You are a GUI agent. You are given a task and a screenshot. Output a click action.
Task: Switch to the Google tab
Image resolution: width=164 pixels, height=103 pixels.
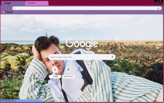[x=13, y=3]
